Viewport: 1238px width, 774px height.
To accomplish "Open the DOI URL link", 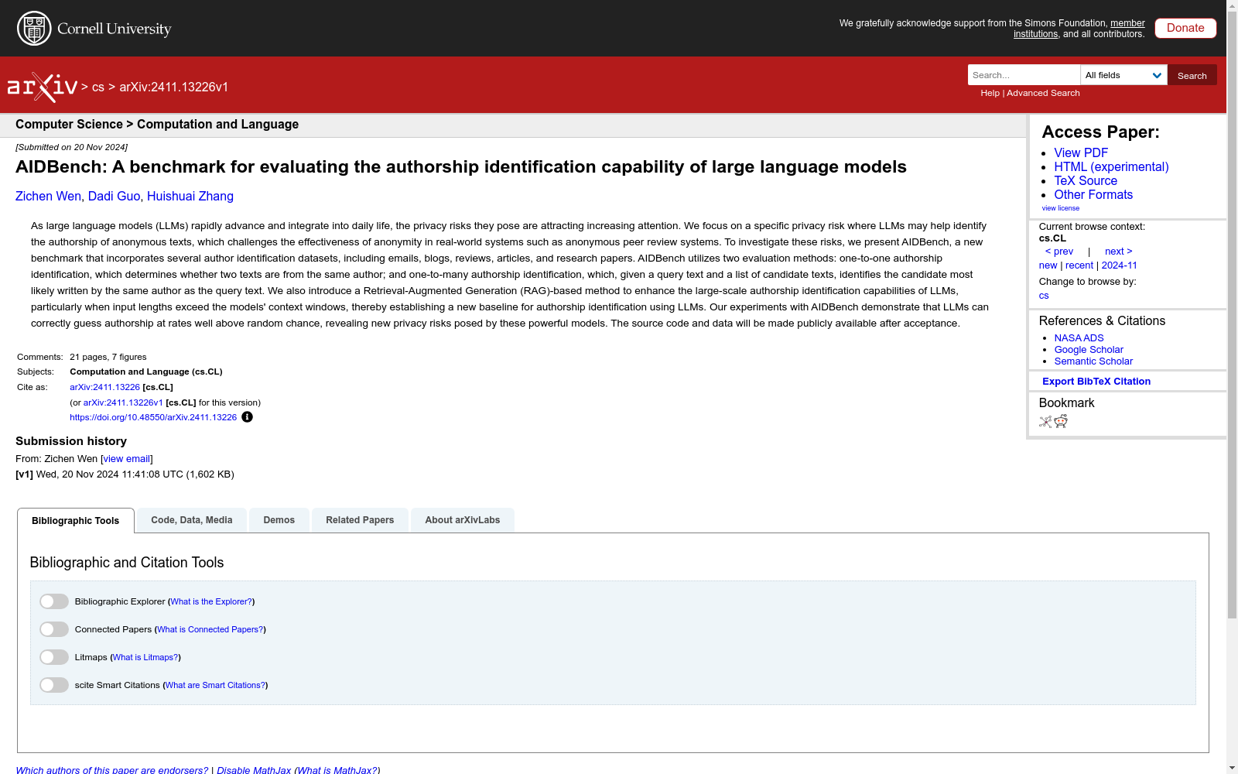I will (x=153, y=417).
